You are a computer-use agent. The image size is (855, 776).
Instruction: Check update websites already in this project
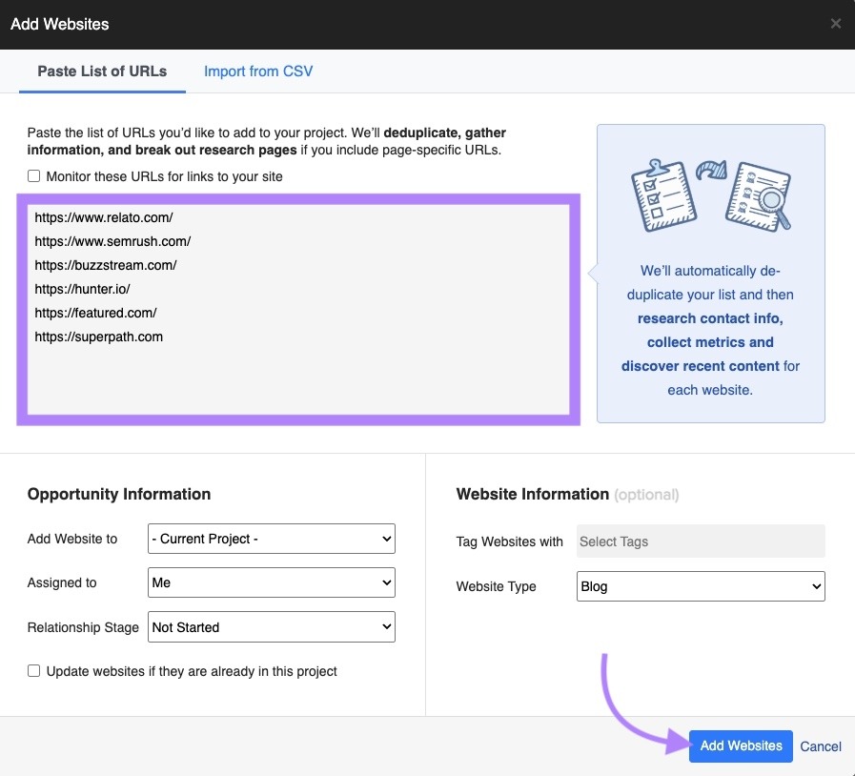(x=33, y=670)
